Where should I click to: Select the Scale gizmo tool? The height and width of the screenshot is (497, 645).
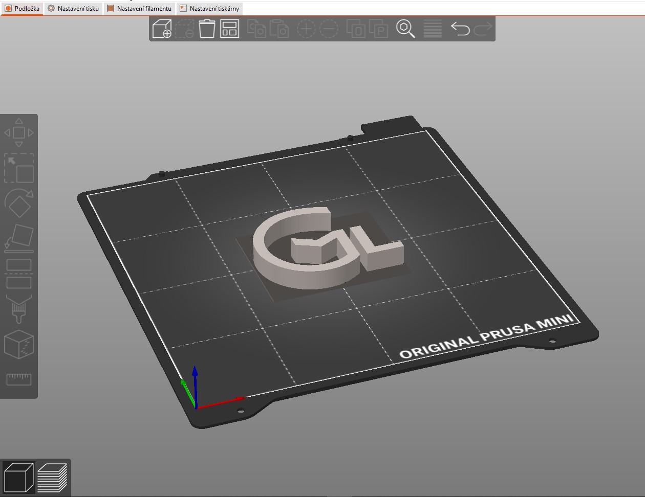pos(19,168)
